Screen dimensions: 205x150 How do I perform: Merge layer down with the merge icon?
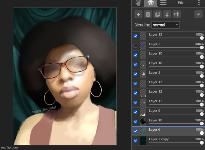coord(167,14)
